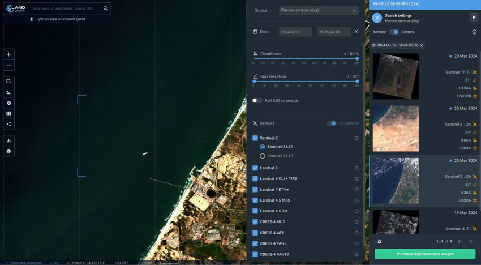Zoom out with the minus button
Viewport: 481px width, 265px height.
(x=8, y=65)
